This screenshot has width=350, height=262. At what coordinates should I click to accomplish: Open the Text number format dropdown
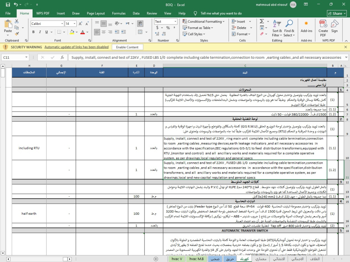pyautogui.click(x=175, y=21)
